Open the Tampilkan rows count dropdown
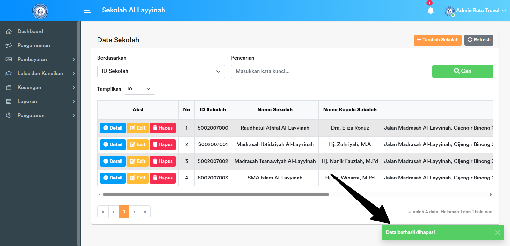The image size is (510, 246). tap(139, 89)
